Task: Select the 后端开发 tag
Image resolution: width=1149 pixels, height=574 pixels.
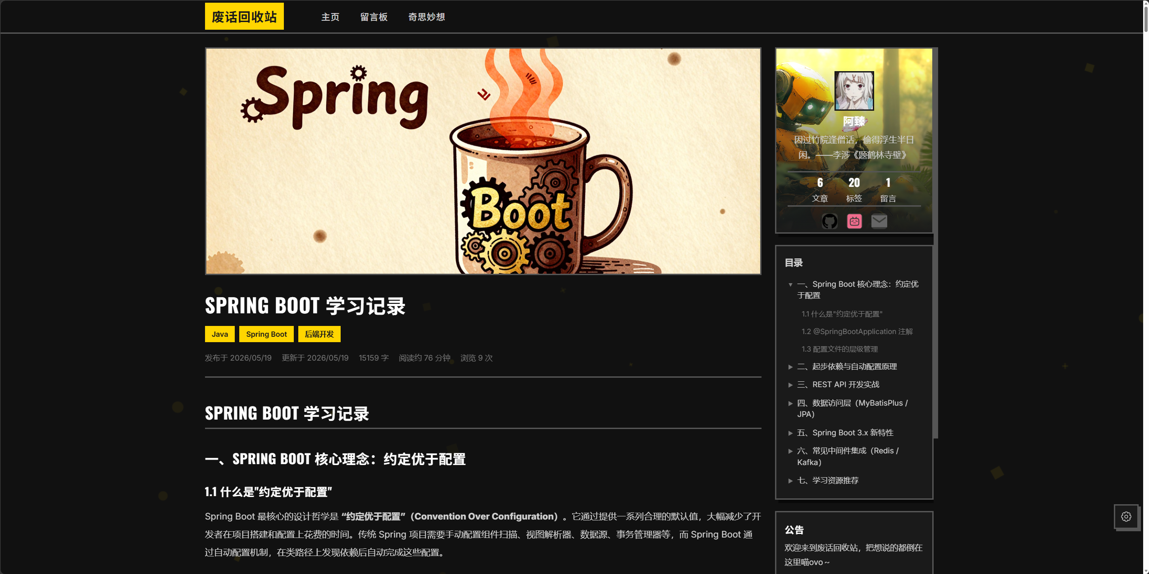Action: (319, 334)
